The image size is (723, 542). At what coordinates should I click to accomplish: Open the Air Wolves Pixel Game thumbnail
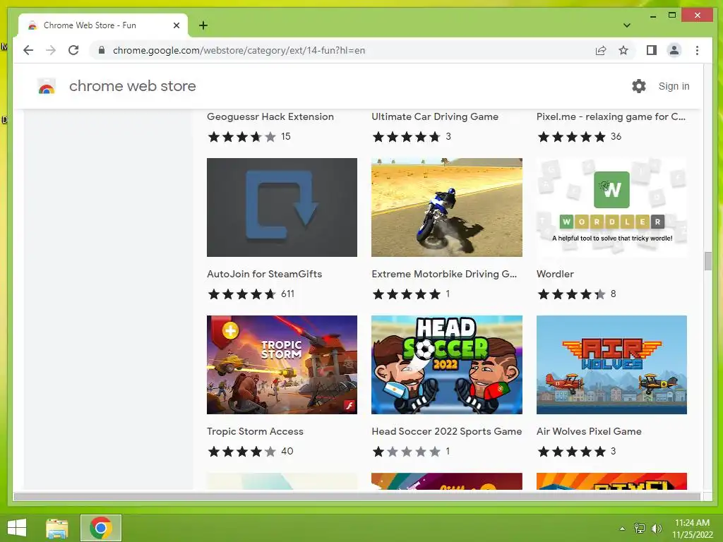tap(611, 365)
